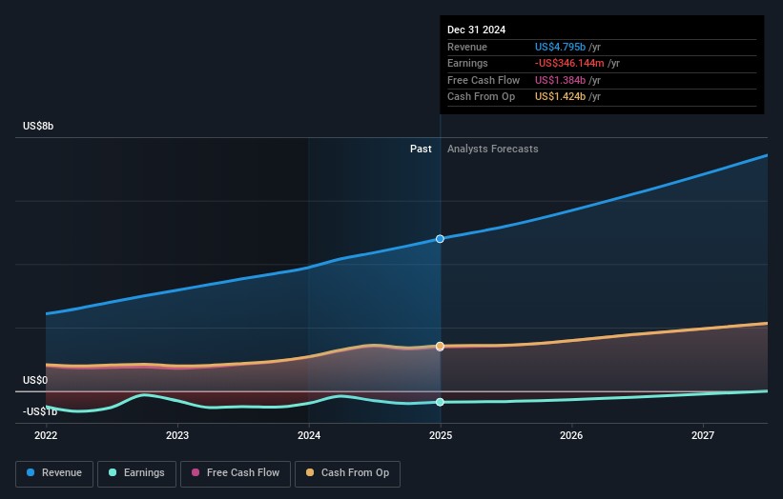
Task: Click the blue Revenue legend dot
Action: tap(31, 473)
